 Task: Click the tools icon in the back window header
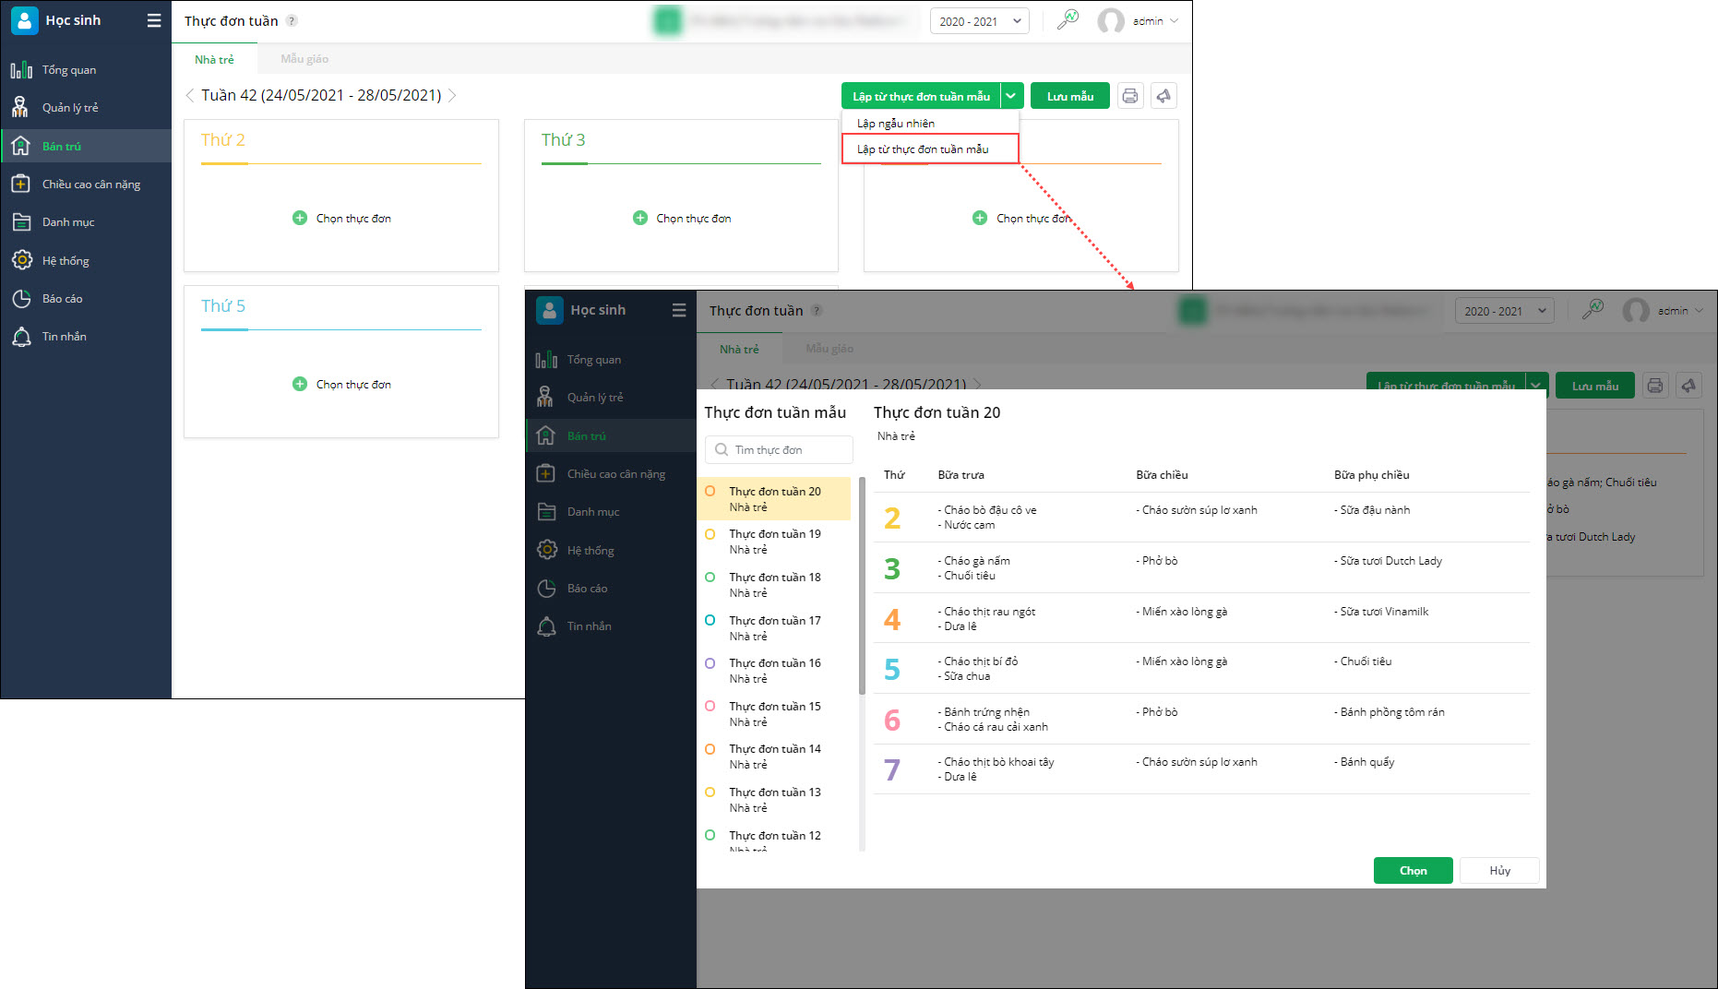[1068, 19]
